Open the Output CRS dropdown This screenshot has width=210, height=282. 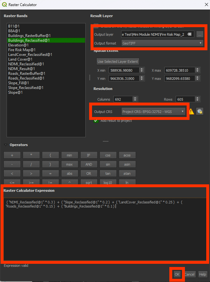153,112
